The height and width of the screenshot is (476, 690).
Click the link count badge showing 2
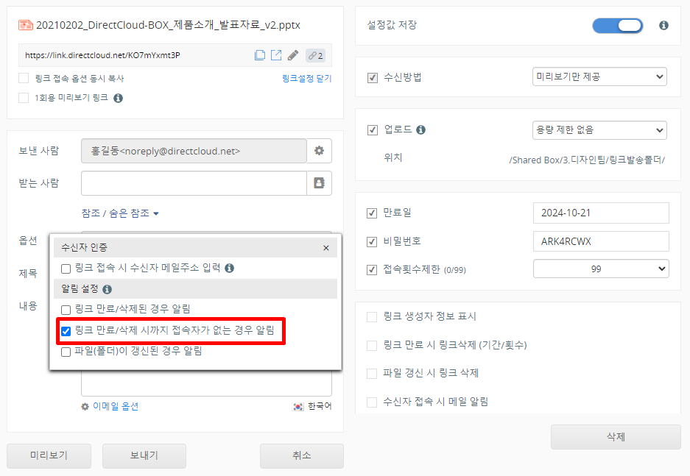315,55
